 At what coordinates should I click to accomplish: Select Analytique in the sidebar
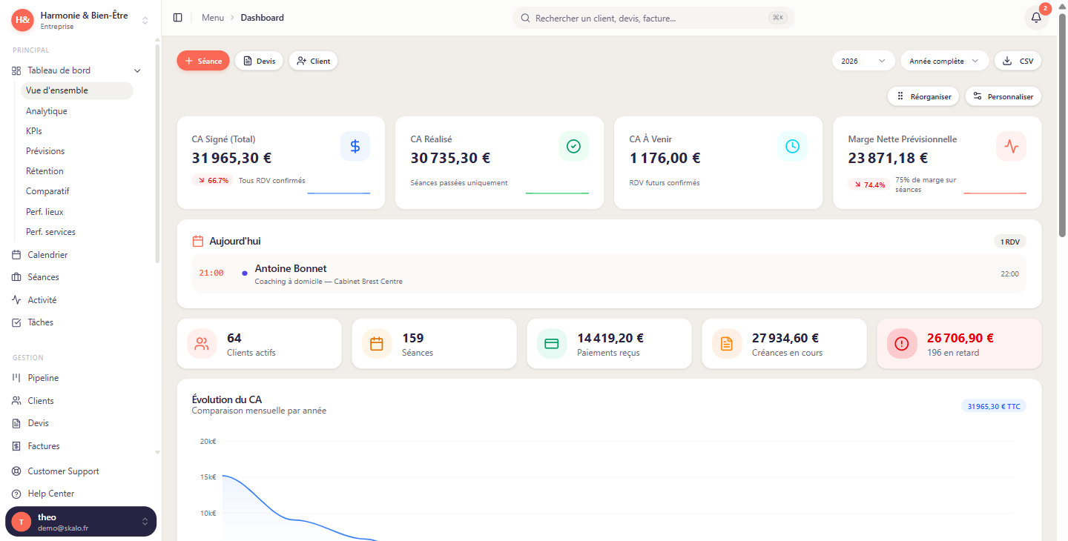[47, 111]
